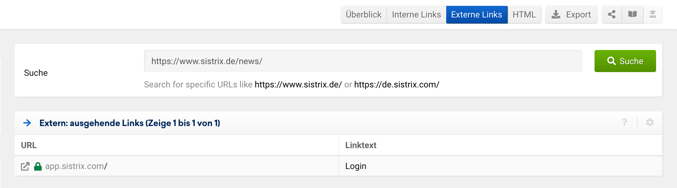Open the app.sistrix.com/ link in the table

76,166
